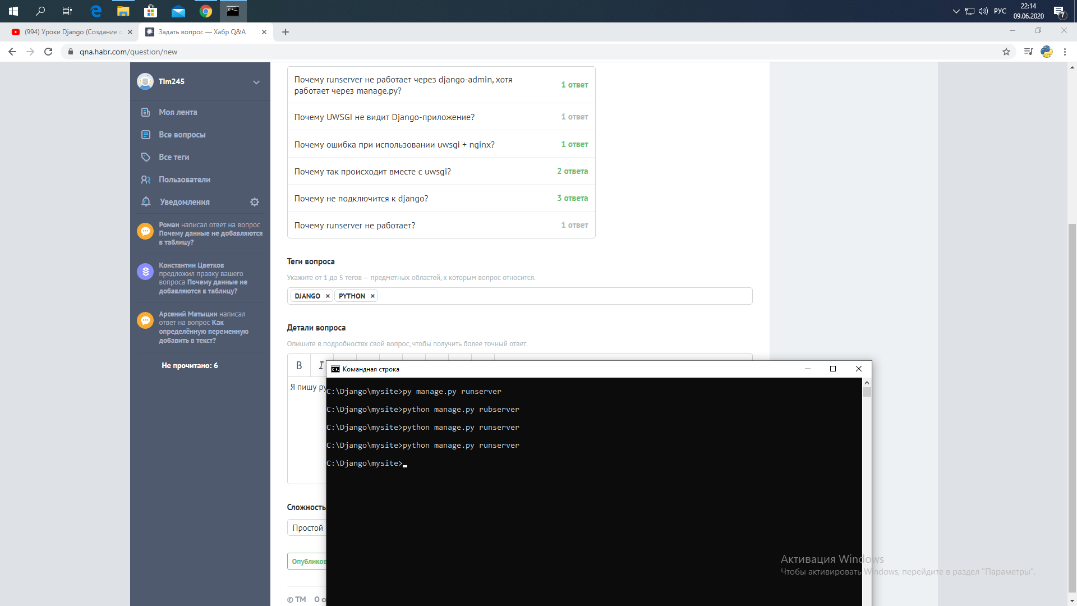
Task: Remove the DJANGO tag
Action: point(328,296)
